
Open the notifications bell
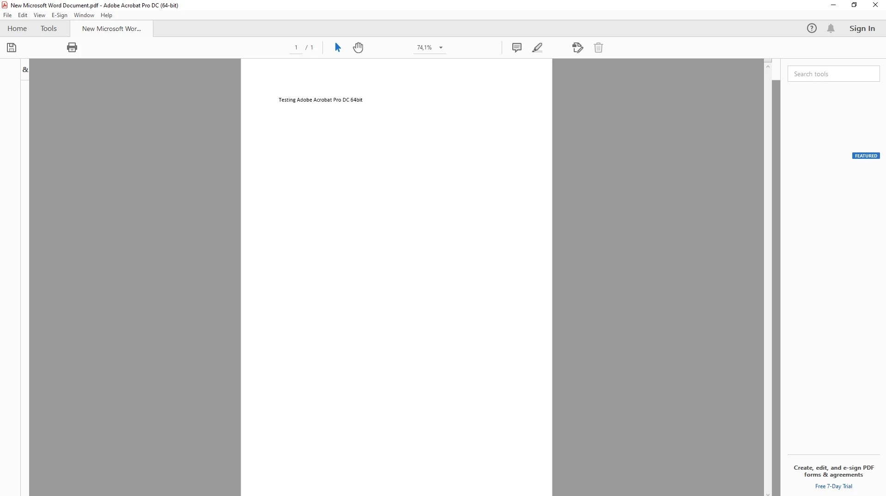click(831, 29)
